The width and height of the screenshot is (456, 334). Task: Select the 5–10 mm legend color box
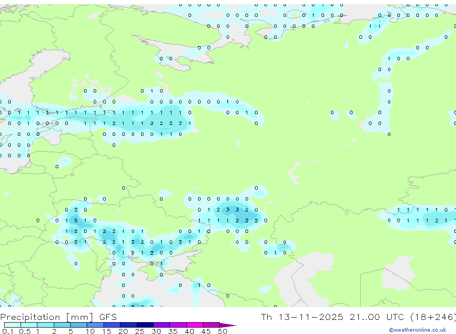tap(79, 325)
